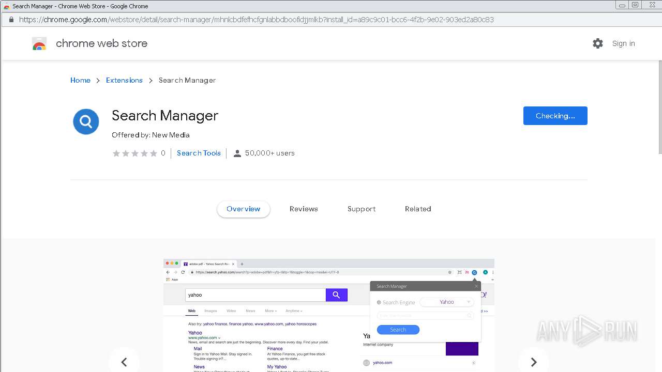Click the Chrome Web Store logo
Image resolution: width=662 pixels, height=372 pixels.
[39, 44]
